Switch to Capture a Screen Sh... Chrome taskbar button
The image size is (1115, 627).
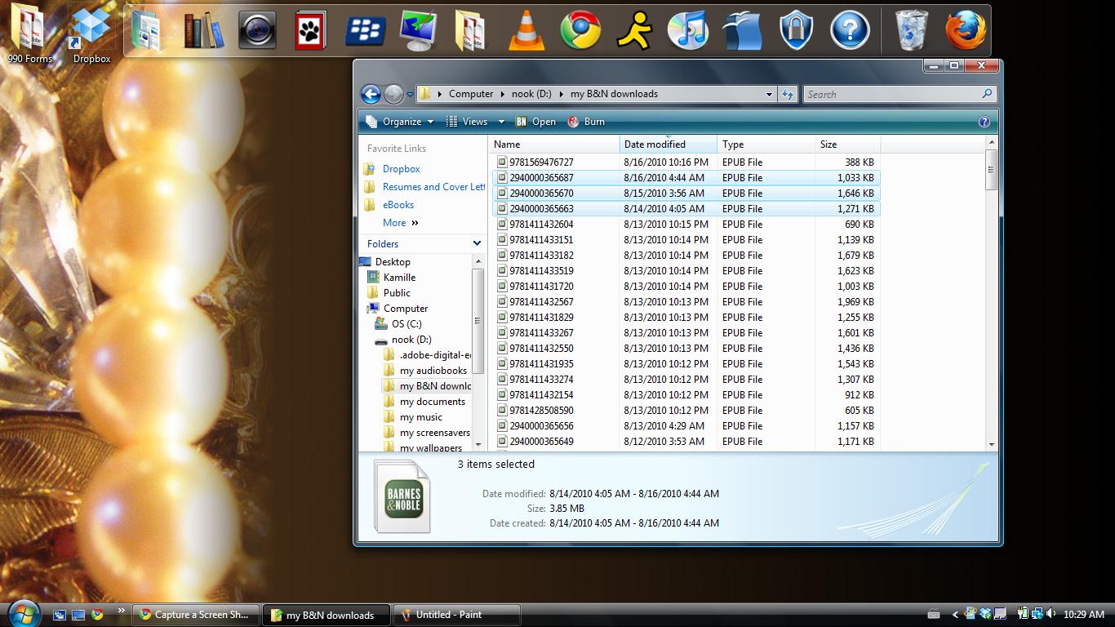pyautogui.click(x=197, y=615)
